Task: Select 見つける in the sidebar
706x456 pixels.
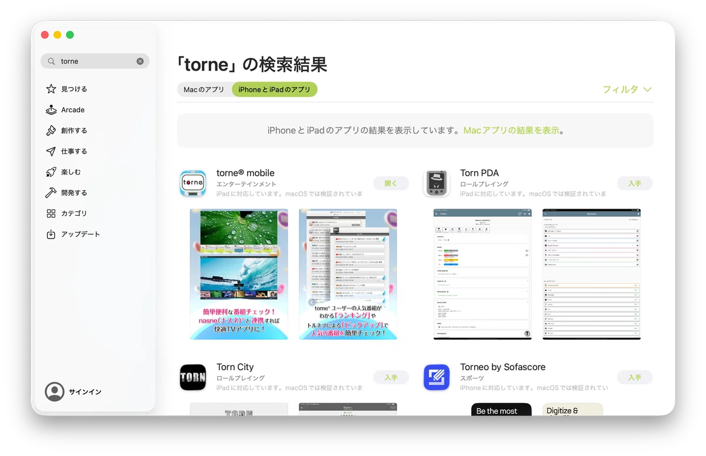Action: (95, 89)
